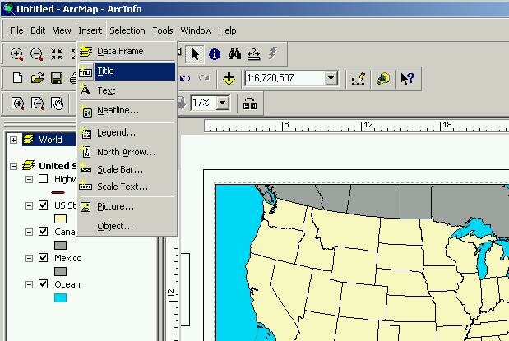Image resolution: width=509 pixels, height=341 pixels.
Task: Click the What's This help pointer
Action: tap(407, 79)
